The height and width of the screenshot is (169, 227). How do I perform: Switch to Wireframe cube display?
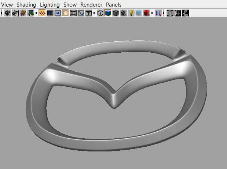(100, 13)
